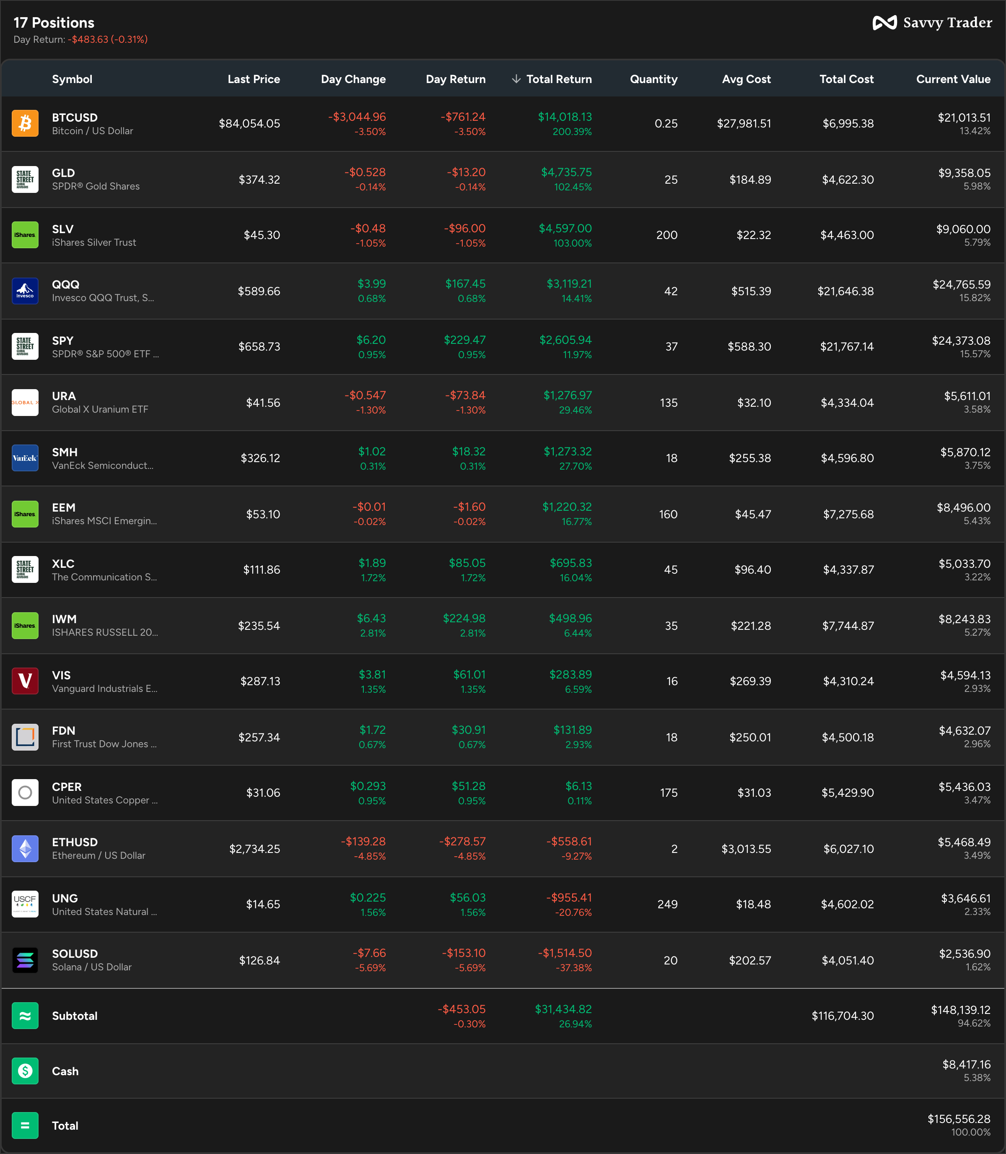
Task: Click the Global X icon beside URA
Action: (x=25, y=402)
